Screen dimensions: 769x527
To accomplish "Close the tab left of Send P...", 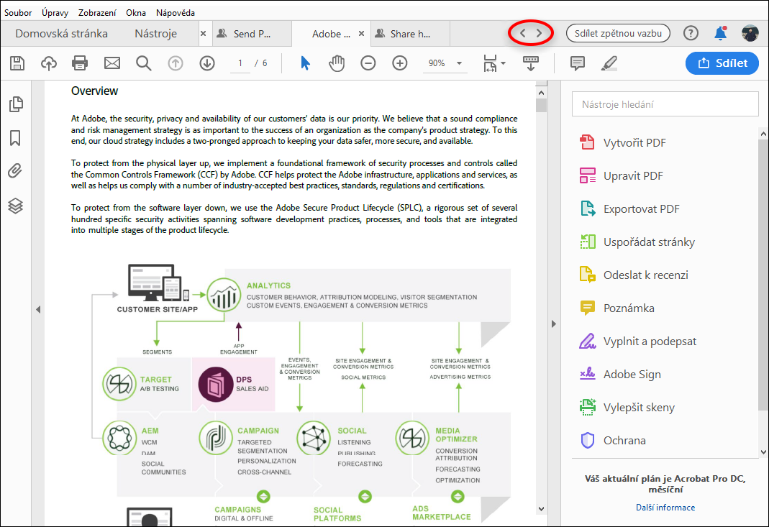I will point(203,33).
